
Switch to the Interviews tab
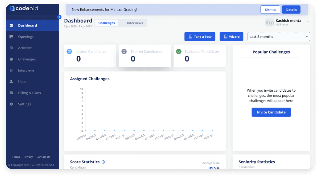[x=135, y=23]
